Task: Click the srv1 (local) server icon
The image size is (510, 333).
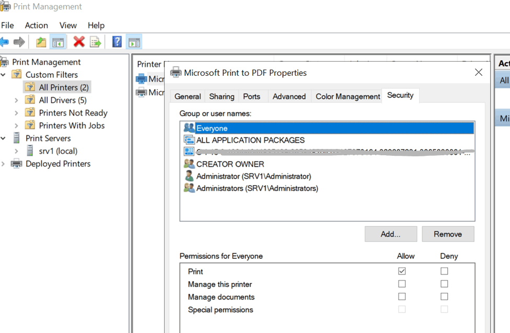Action: coord(30,151)
